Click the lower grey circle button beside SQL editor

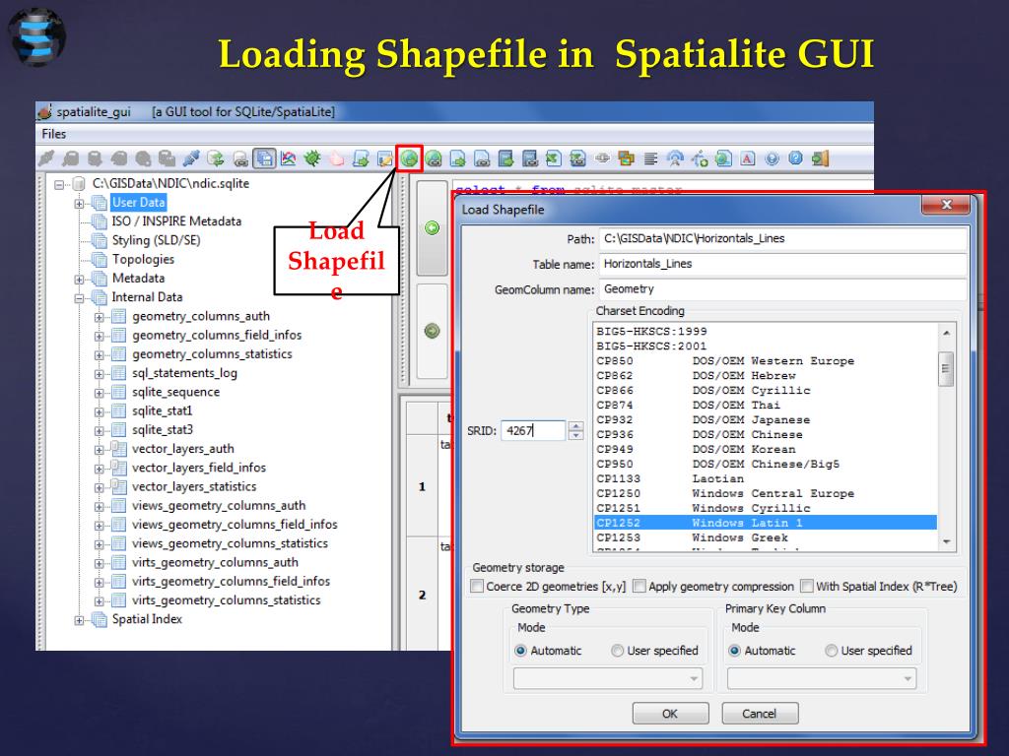(432, 331)
